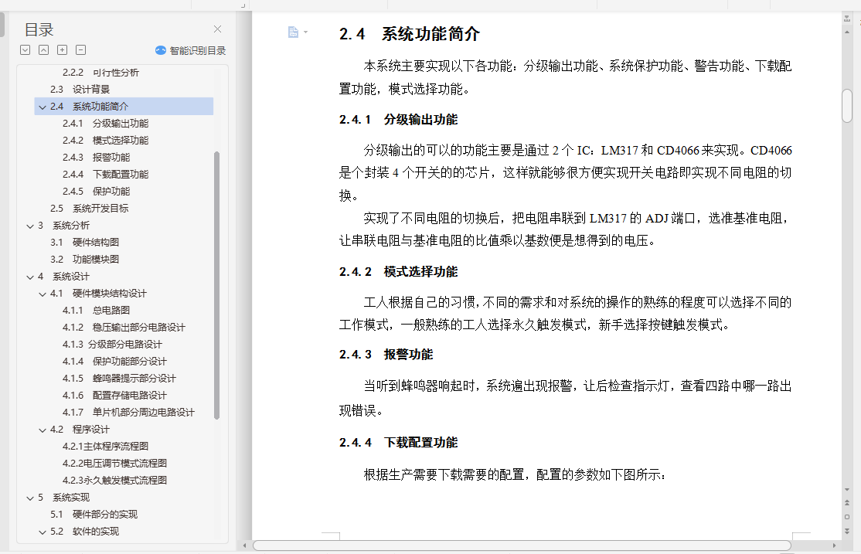This screenshot has height=554, width=861.
Task: Click document heading 2.4.3 报警功能
Action: pos(386,355)
